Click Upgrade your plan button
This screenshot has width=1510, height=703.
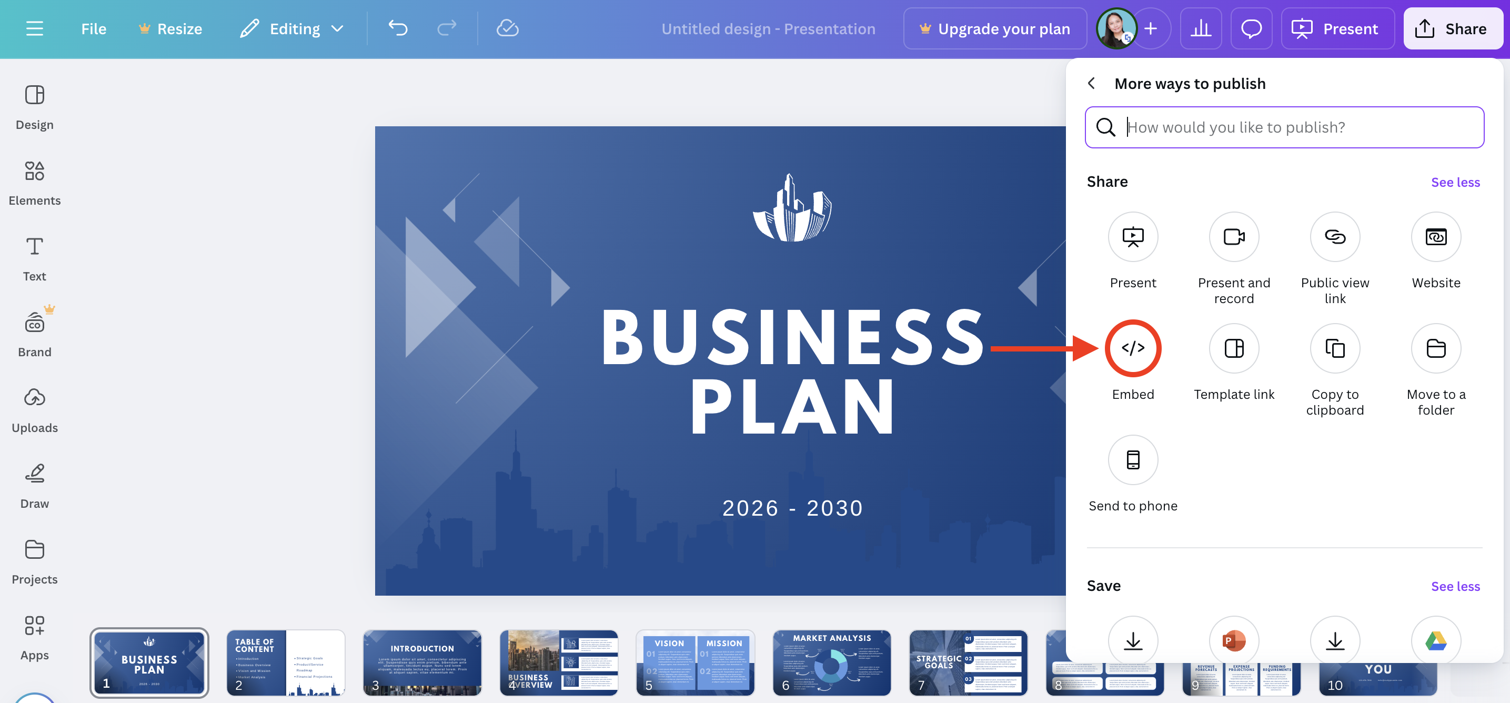[x=994, y=29]
